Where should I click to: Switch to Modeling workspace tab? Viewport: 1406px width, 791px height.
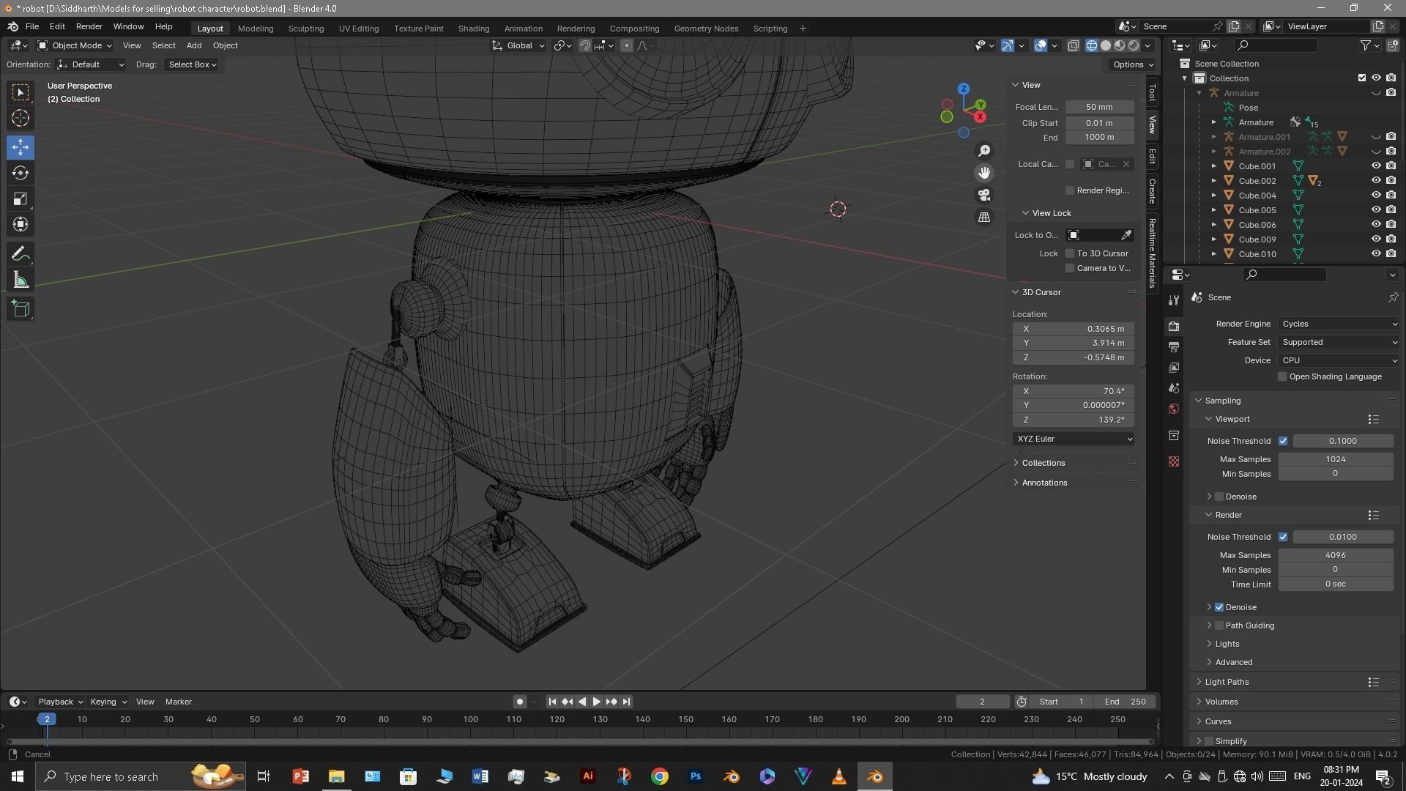click(x=256, y=29)
